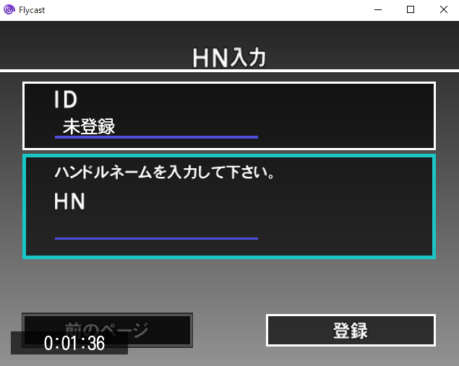Select the white-bordered ID panel
Image resolution: width=459 pixels, height=366 pixels.
(229, 116)
